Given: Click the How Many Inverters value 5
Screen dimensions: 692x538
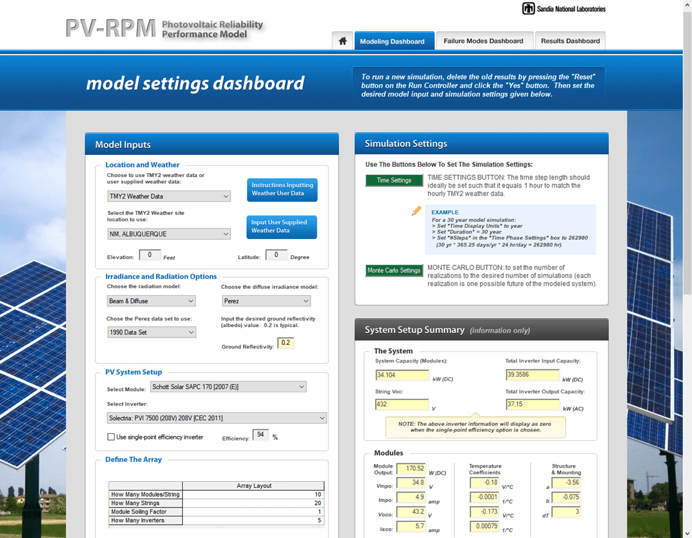Looking at the screenshot, I should (x=253, y=521).
